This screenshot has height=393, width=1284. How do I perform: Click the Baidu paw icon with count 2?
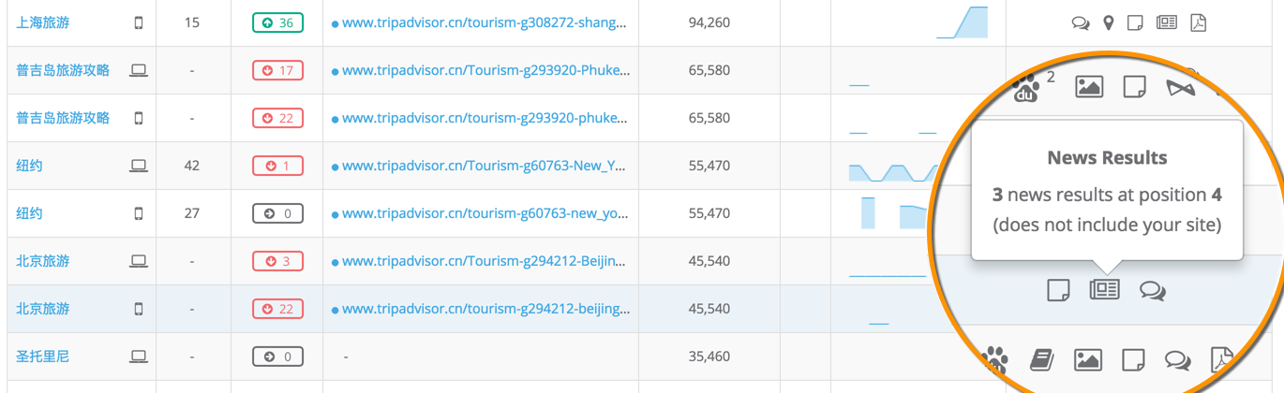[1028, 88]
